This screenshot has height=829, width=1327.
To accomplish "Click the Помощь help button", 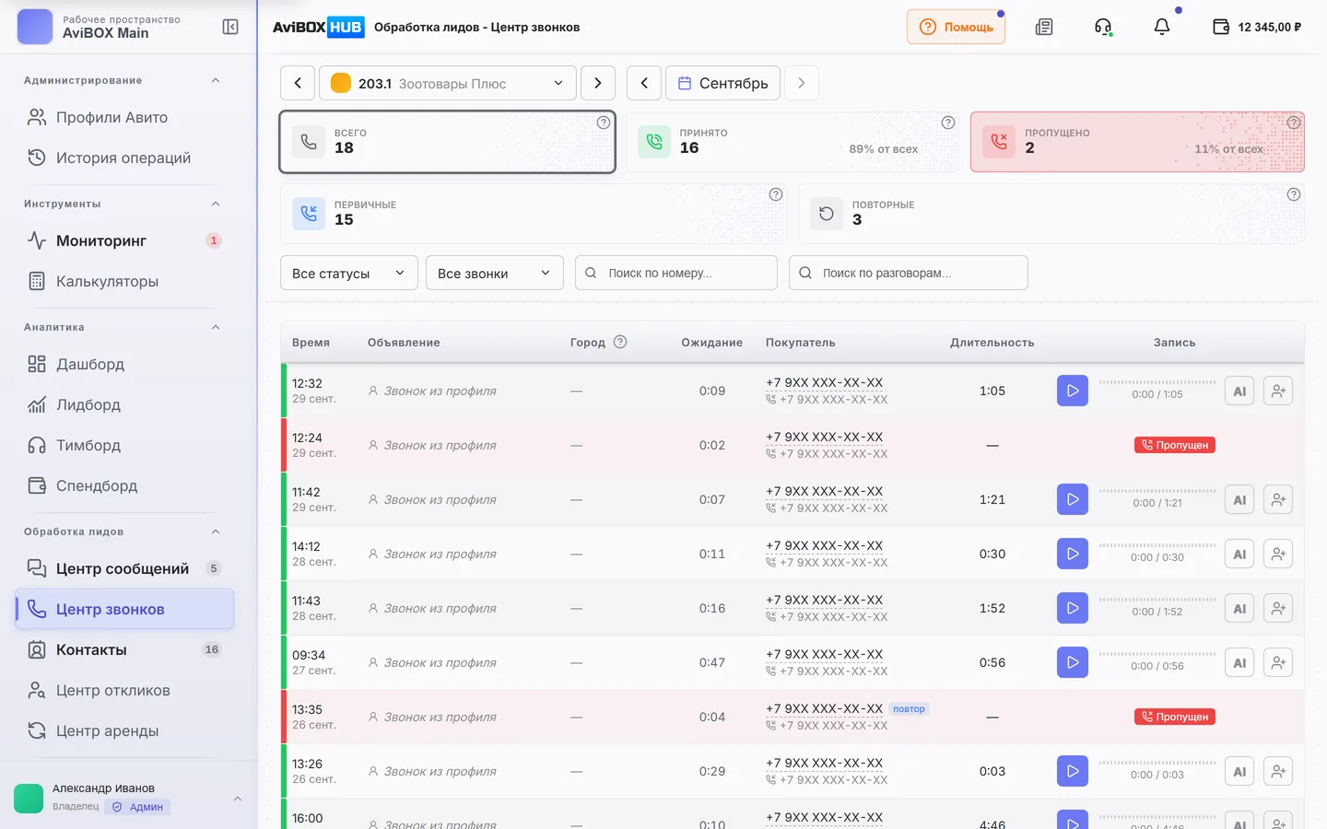I will click(957, 27).
